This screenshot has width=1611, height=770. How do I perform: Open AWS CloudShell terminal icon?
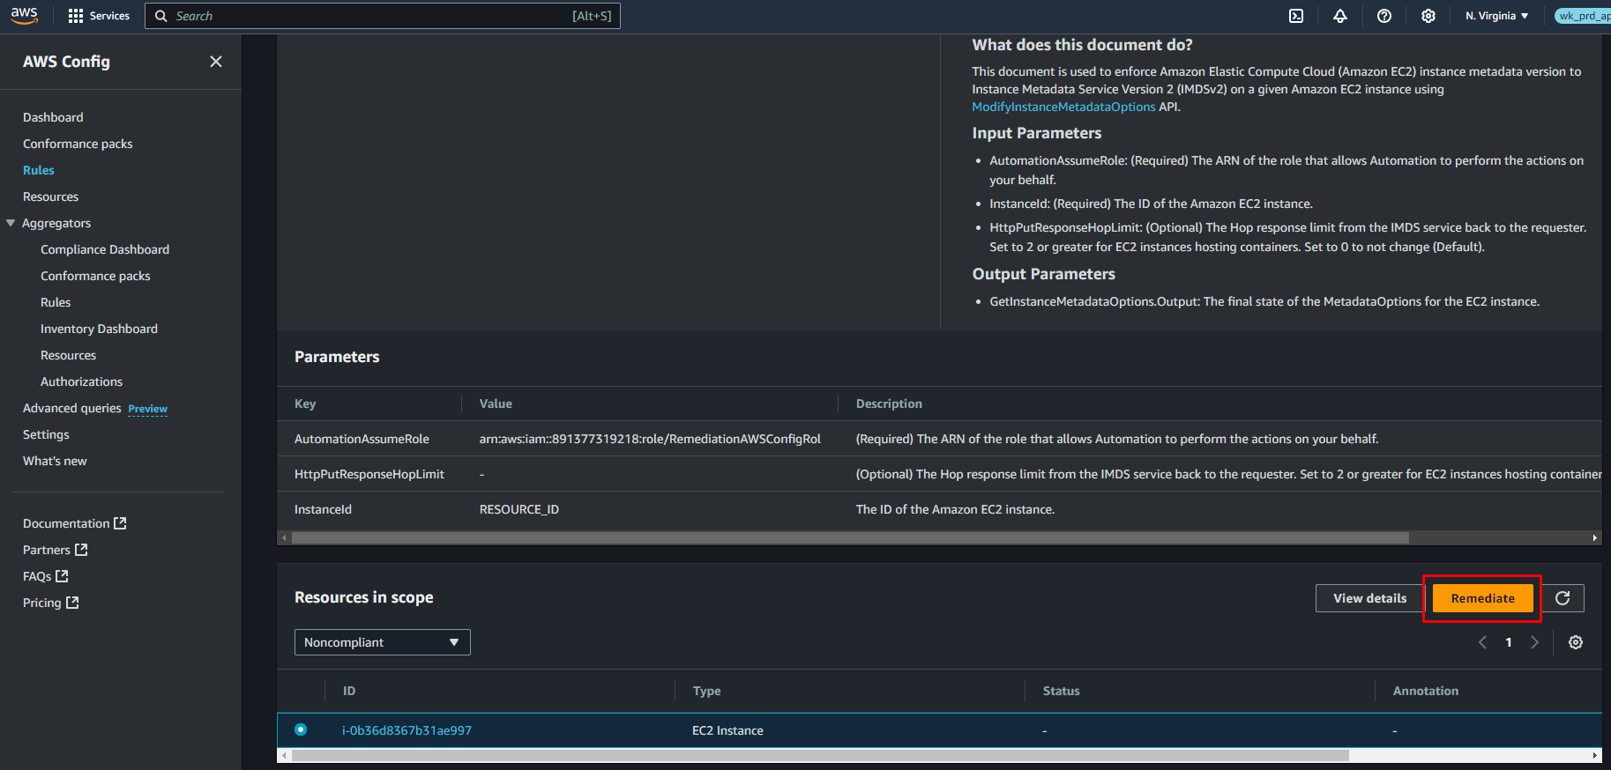coord(1296,16)
